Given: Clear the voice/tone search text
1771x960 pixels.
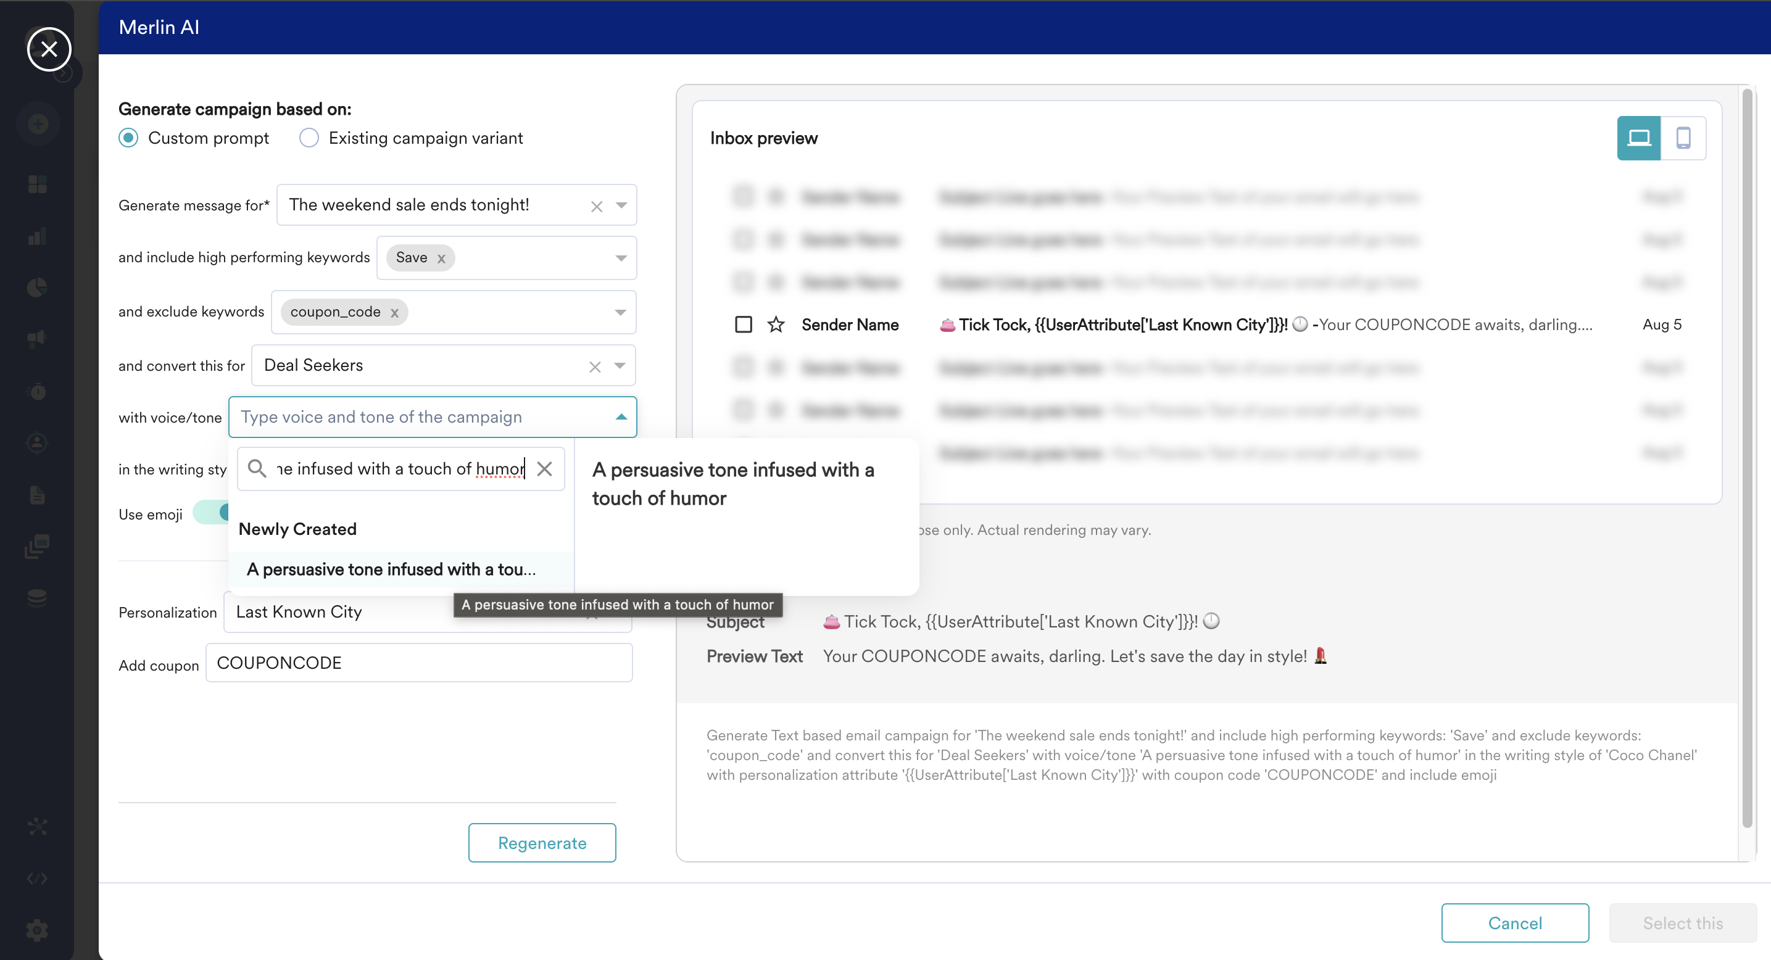Looking at the screenshot, I should tap(544, 469).
